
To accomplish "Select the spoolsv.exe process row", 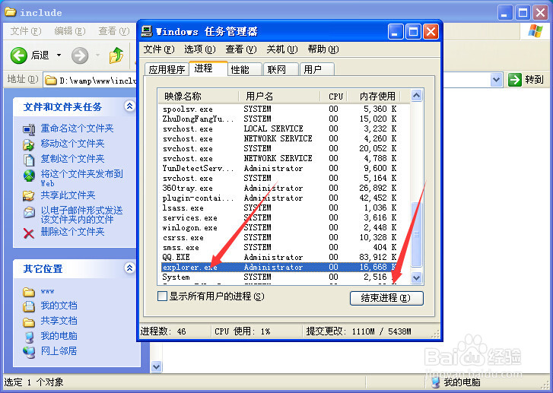I will (285, 109).
